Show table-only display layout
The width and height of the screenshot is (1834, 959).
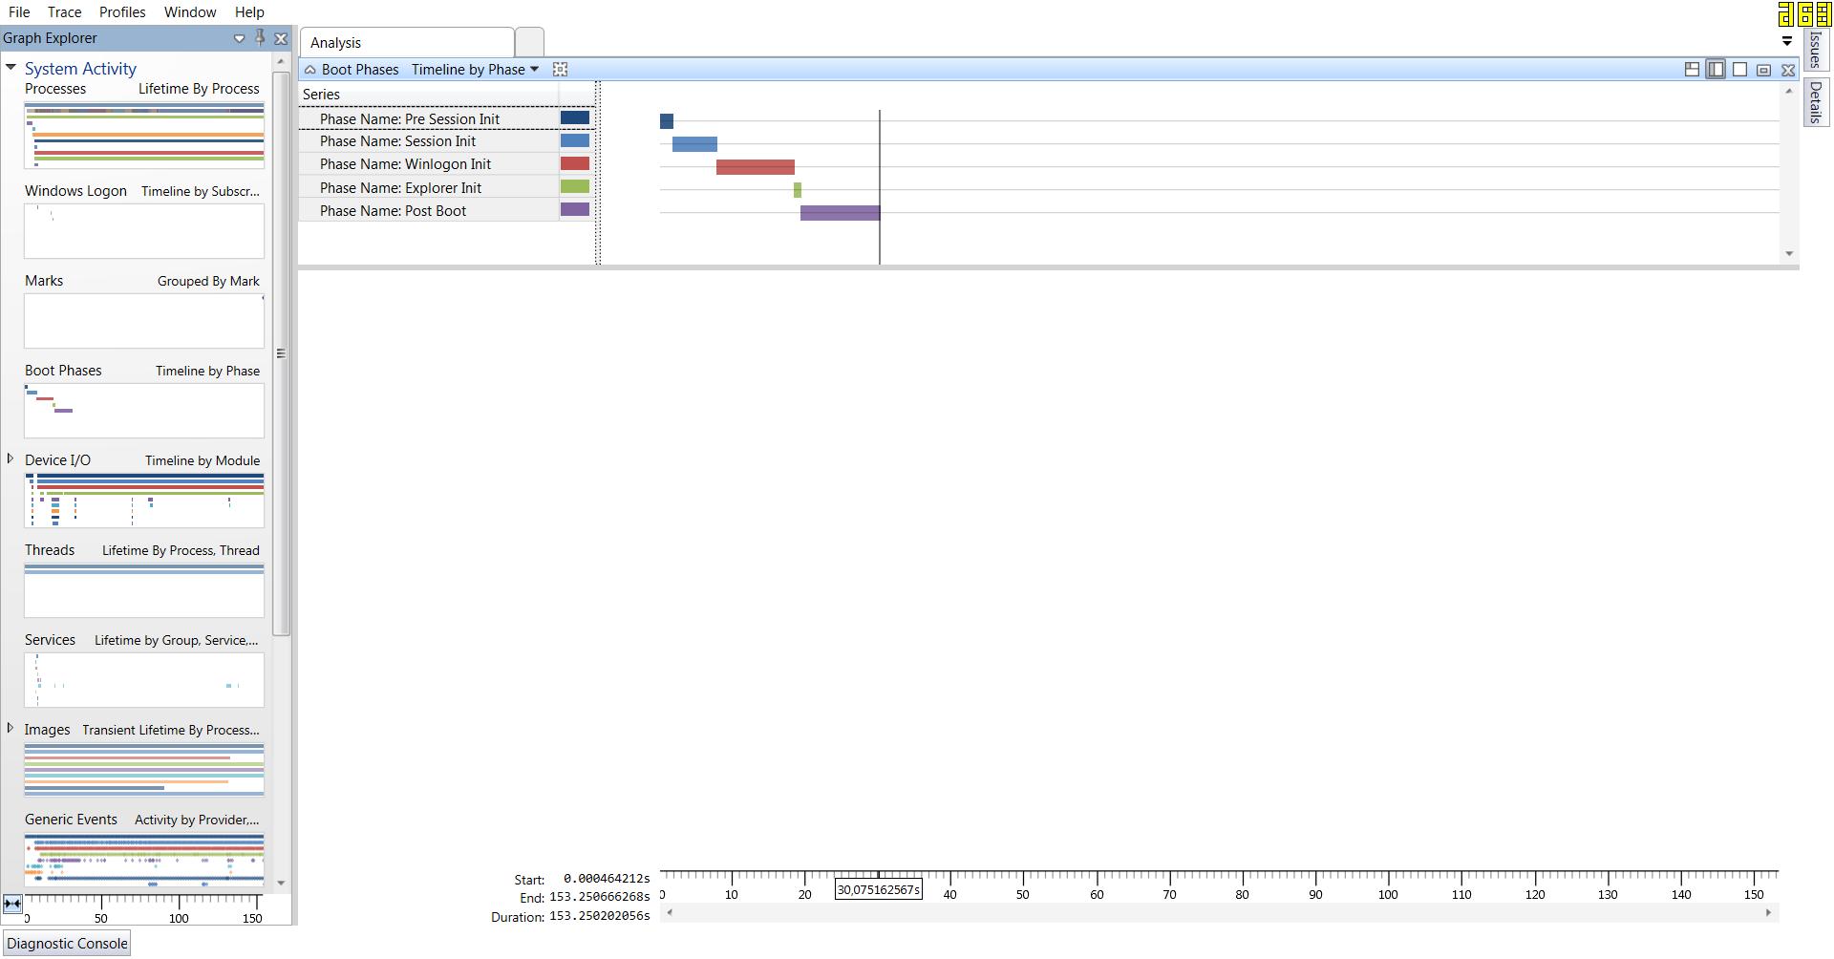1740,70
